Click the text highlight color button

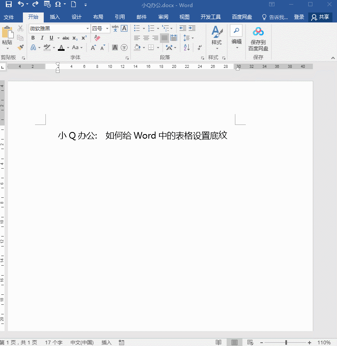47,47
